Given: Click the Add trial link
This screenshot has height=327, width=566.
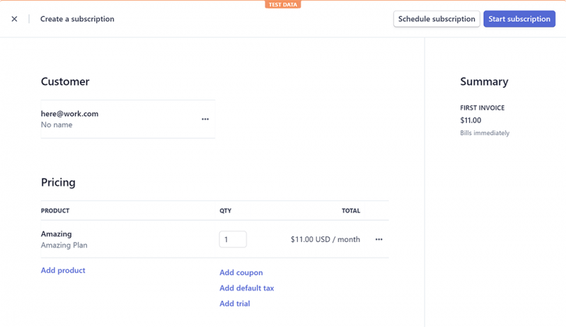Looking at the screenshot, I should [x=234, y=304].
